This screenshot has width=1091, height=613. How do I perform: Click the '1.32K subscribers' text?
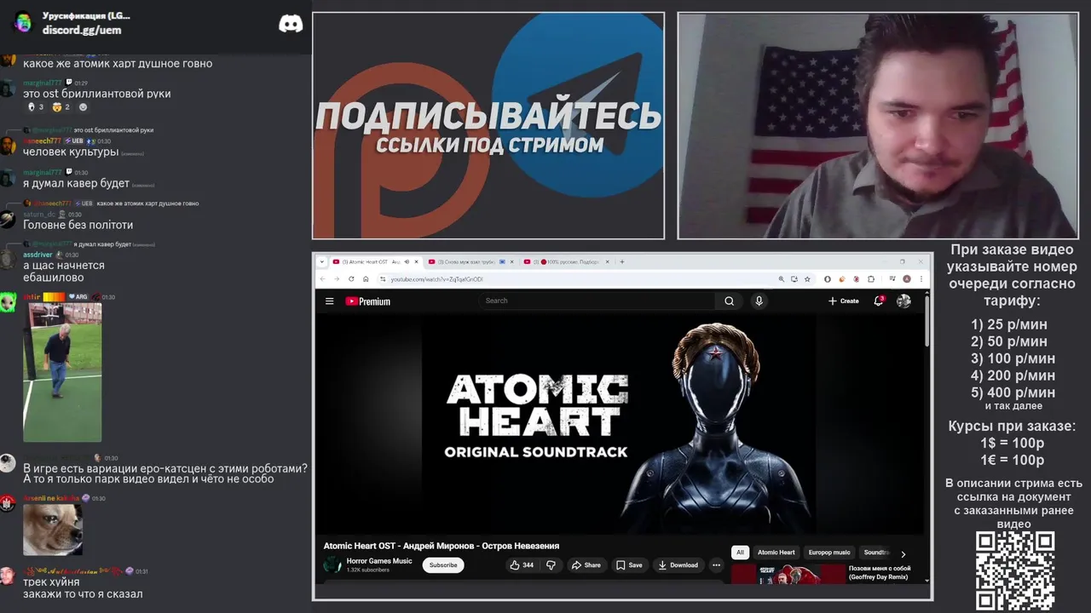[368, 570]
